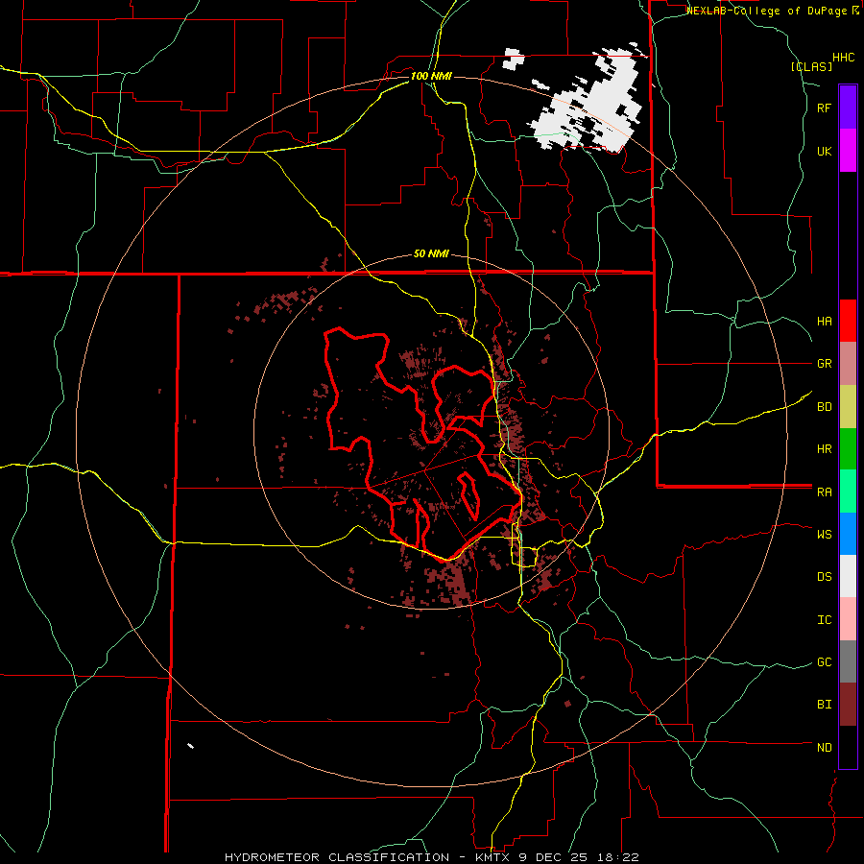Click the 'HR' legend label
This screenshot has height=864, width=864.
tap(824, 449)
